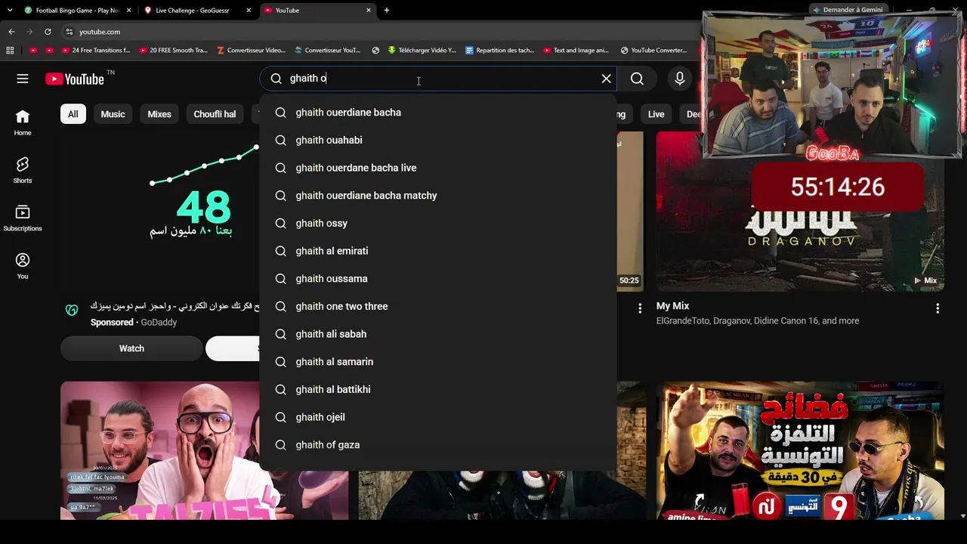This screenshot has width=967, height=544.
Task: Select the Mixes filter chip
Action: [x=159, y=114]
